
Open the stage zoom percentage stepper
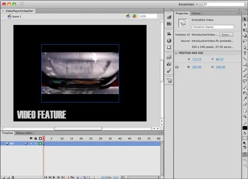pos(160,16)
